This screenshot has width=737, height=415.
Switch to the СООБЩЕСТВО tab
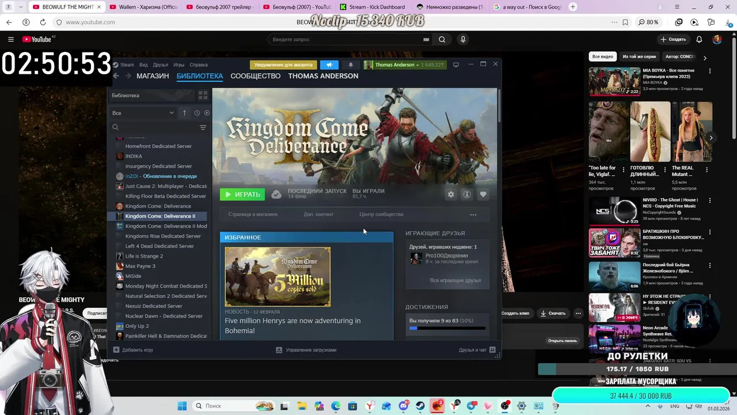pos(256,76)
